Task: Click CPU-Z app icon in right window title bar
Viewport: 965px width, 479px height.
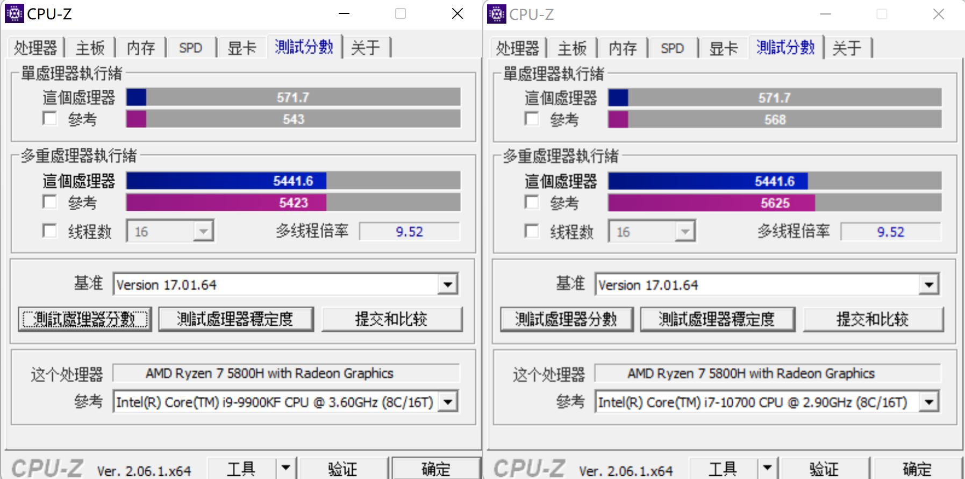Action: coord(496,14)
